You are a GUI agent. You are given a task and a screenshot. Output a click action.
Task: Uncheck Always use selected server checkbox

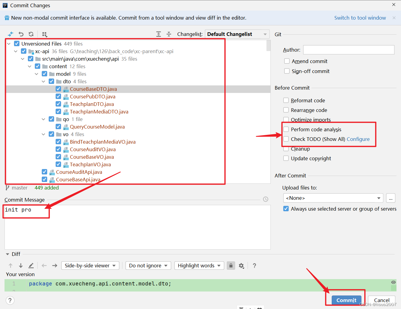286,209
